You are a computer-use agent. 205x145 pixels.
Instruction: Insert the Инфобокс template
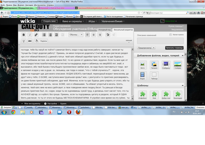142,95
